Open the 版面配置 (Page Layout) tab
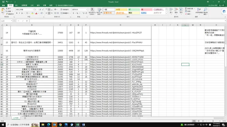The image size is (227, 127). (x=24, y=5)
